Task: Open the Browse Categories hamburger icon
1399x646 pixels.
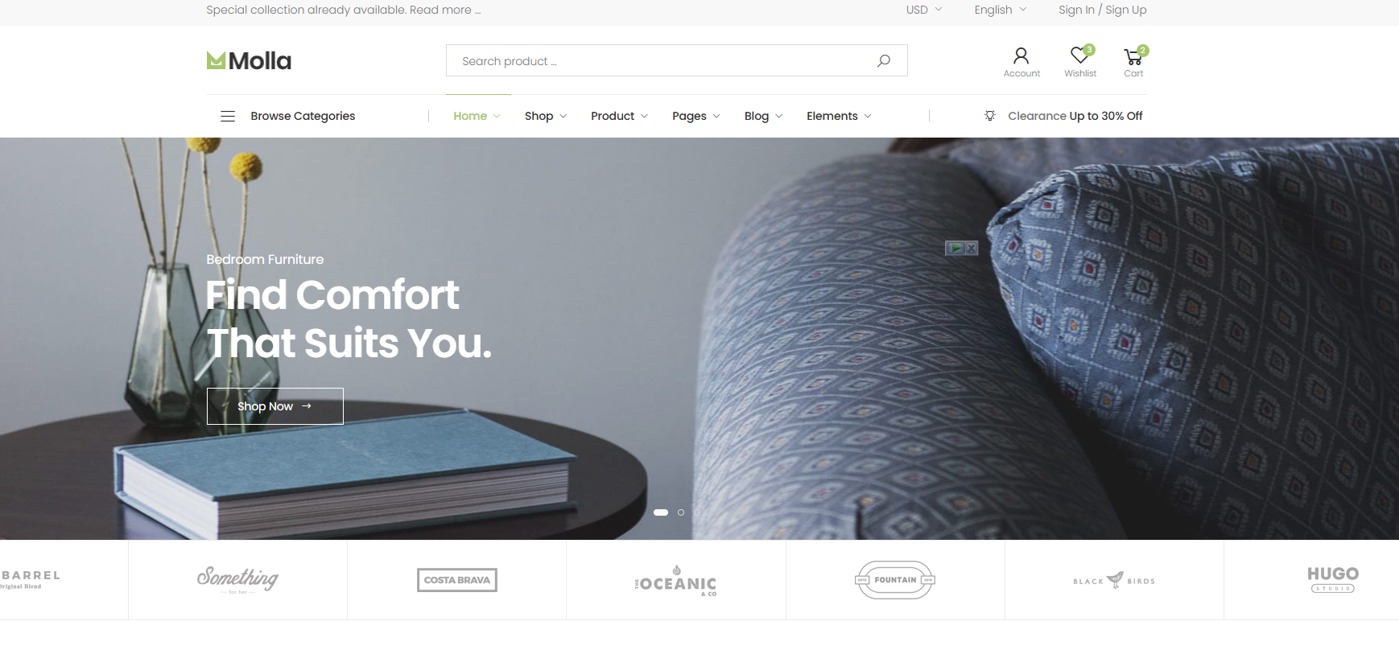Action: [x=228, y=116]
